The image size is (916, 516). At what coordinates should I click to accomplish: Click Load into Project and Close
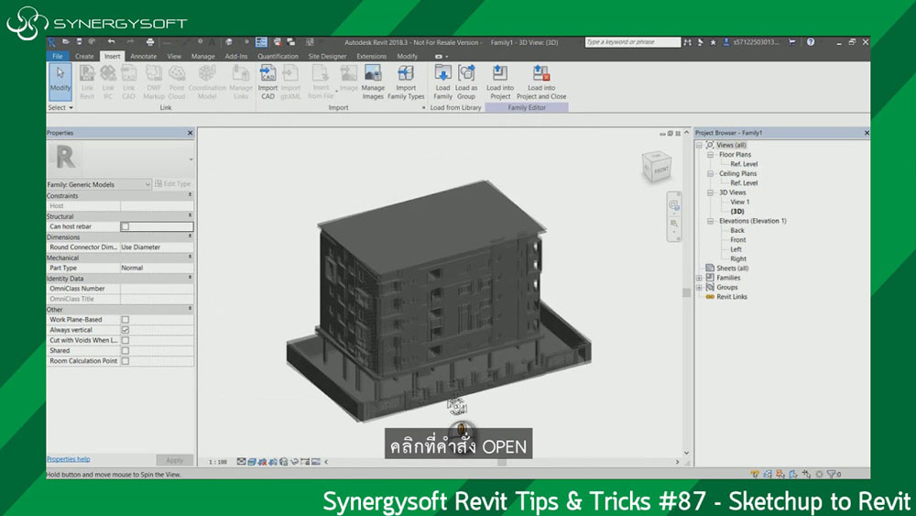pos(541,82)
